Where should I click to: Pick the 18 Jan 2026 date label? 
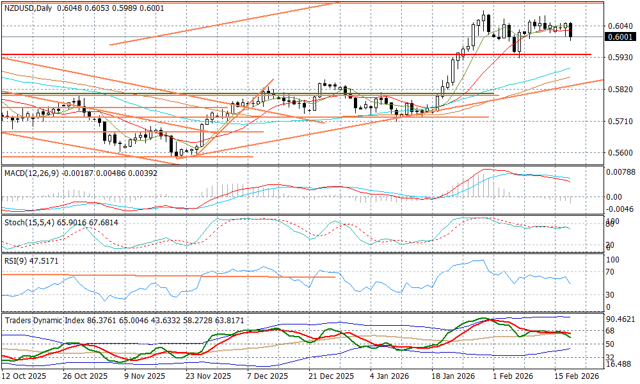pos(452,377)
